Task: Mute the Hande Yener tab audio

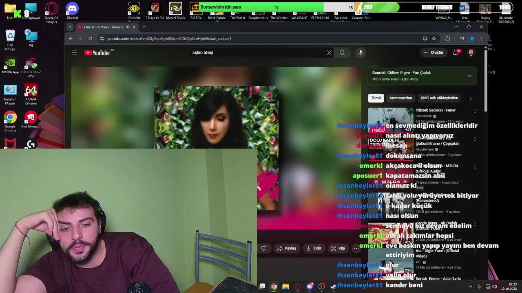Action: [x=128, y=27]
